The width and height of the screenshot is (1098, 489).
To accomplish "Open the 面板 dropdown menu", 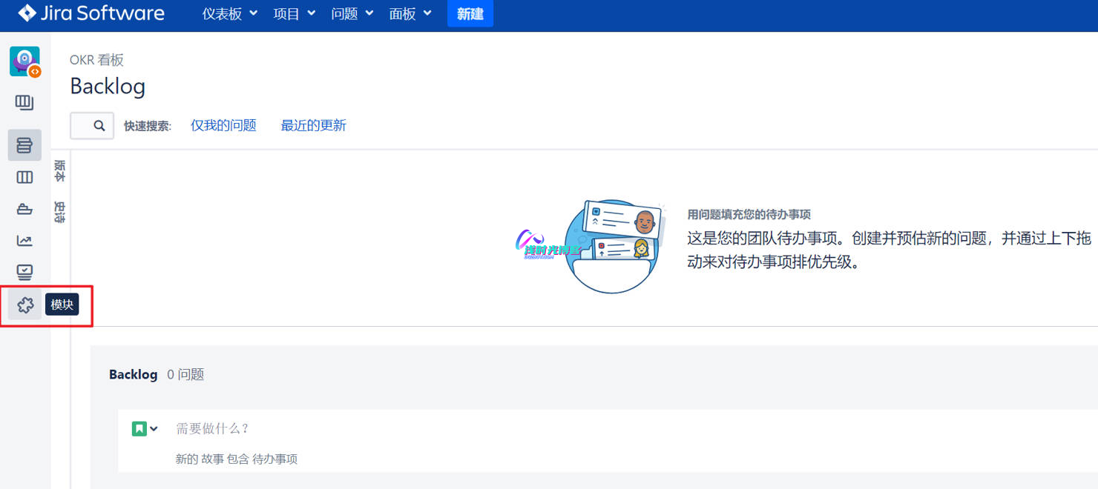I will coord(410,14).
